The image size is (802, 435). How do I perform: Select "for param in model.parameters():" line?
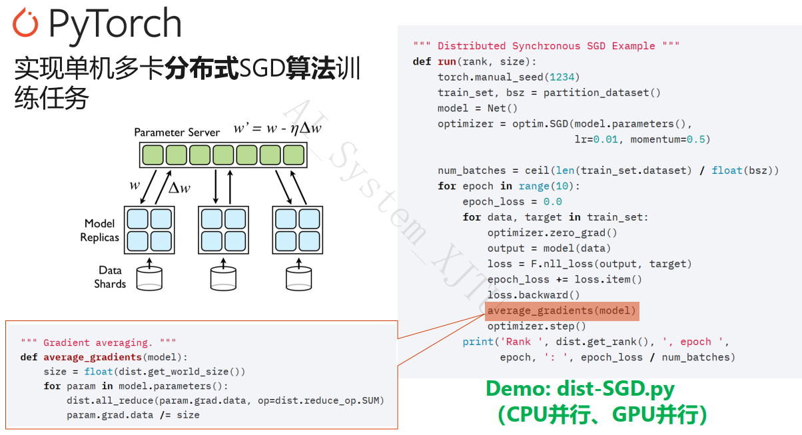(x=136, y=386)
